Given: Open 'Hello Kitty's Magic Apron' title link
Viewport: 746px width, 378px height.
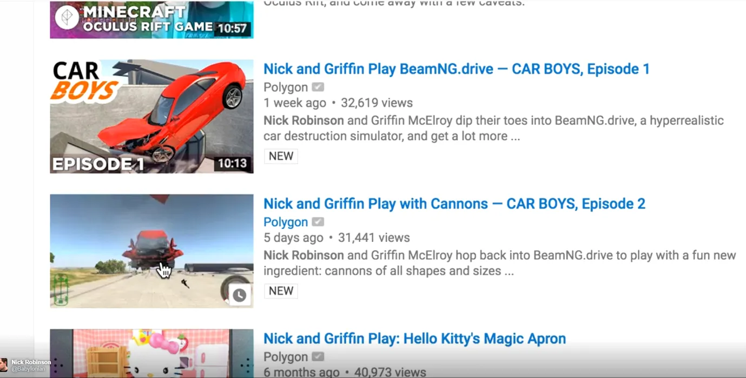Looking at the screenshot, I should (414, 339).
